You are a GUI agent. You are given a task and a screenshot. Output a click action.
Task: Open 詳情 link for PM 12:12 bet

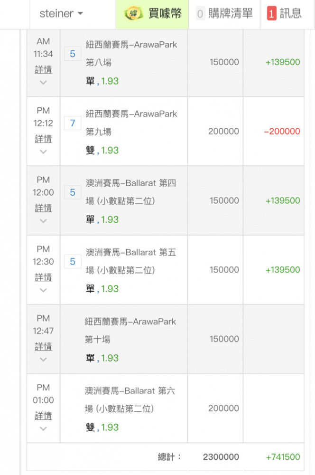coord(43,139)
